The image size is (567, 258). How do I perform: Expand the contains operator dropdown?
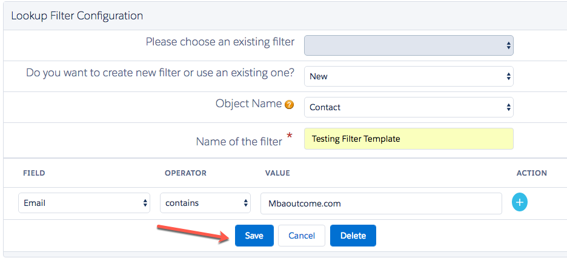[205, 203]
